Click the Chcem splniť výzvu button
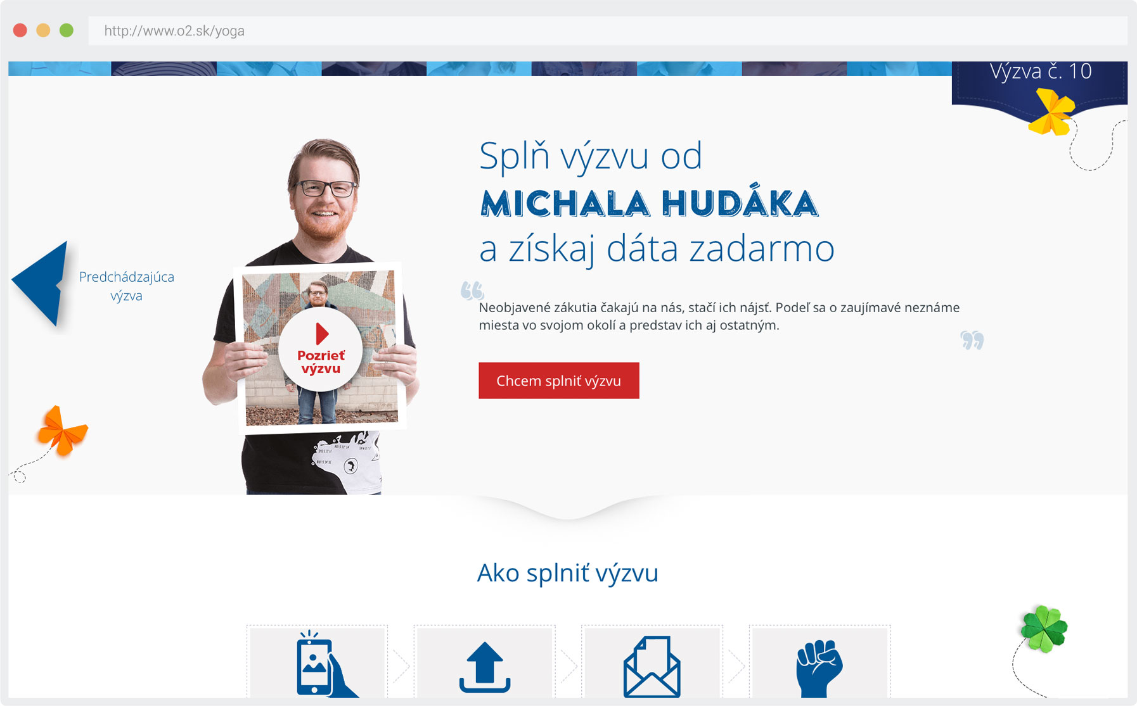This screenshot has height=706, width=1137. coord(558,381)
